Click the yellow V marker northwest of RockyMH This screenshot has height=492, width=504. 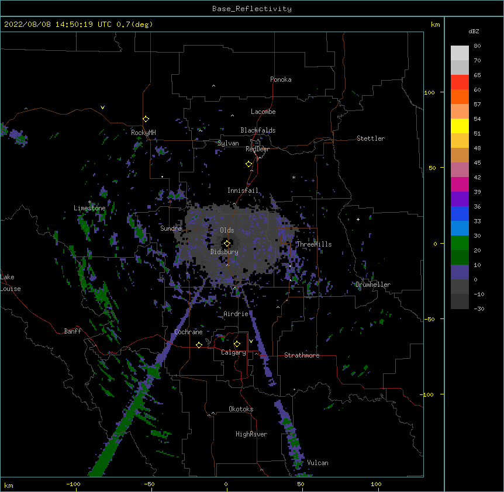tap(102, 108)
